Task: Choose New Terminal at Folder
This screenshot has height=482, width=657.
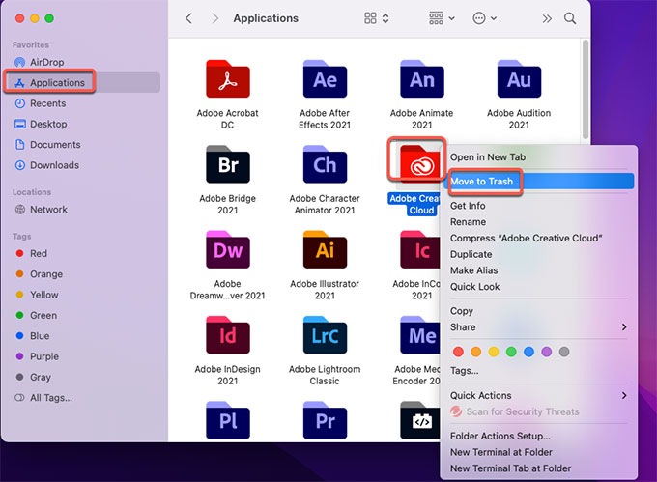Action: [x=539, y=452]
